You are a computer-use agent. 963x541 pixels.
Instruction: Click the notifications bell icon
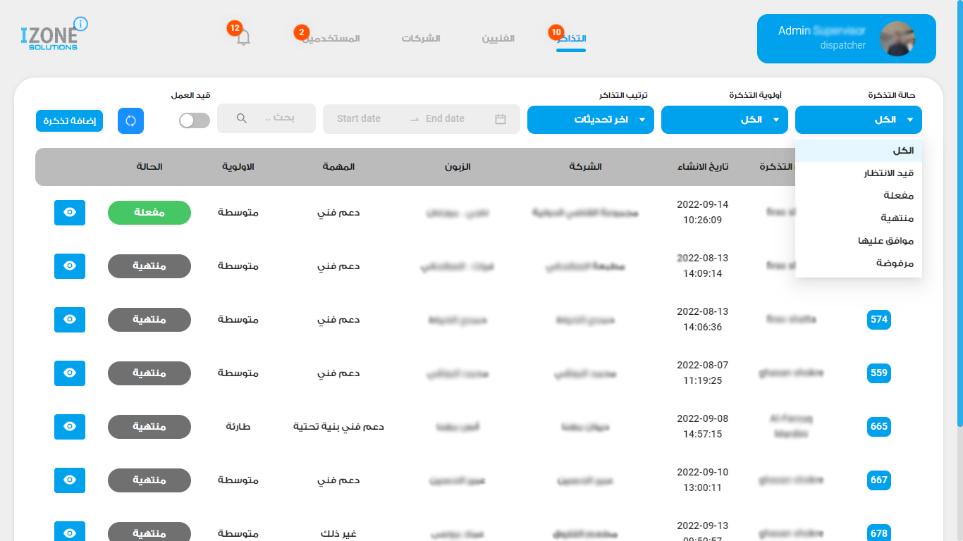243,39
